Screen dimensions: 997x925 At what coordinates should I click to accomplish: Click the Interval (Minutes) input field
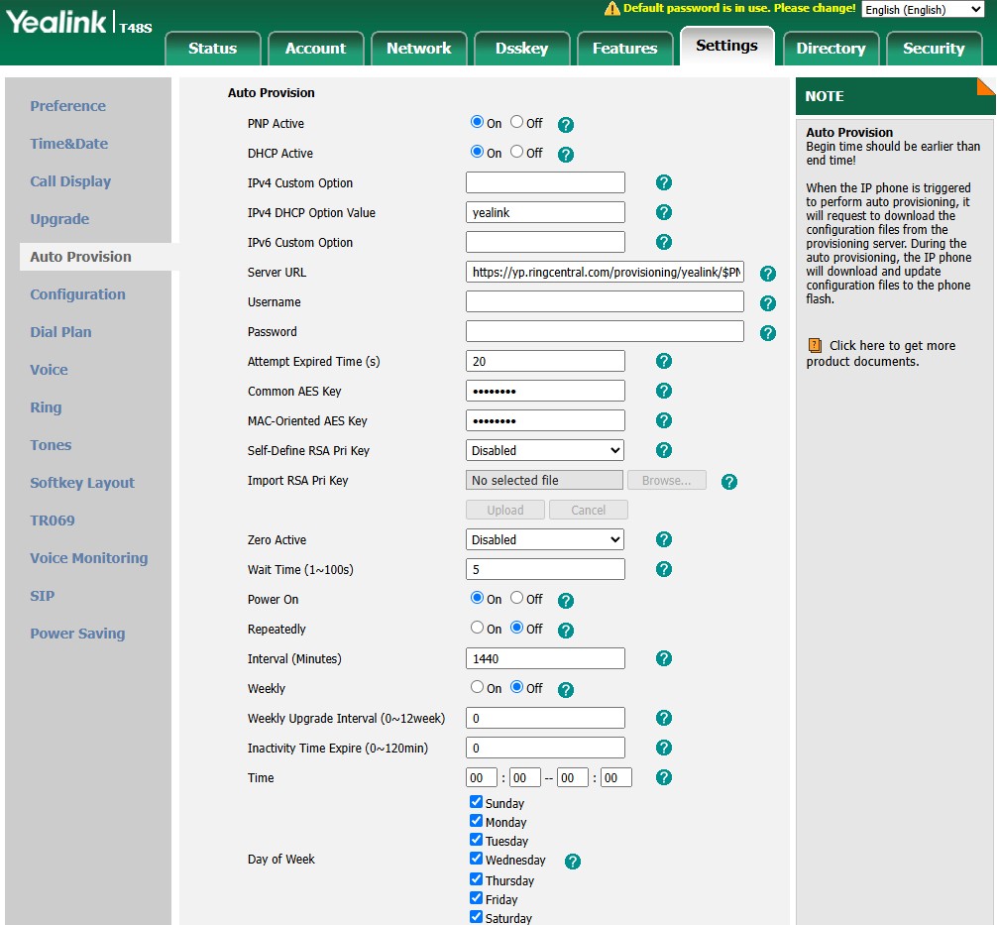[x=545, y=658]
